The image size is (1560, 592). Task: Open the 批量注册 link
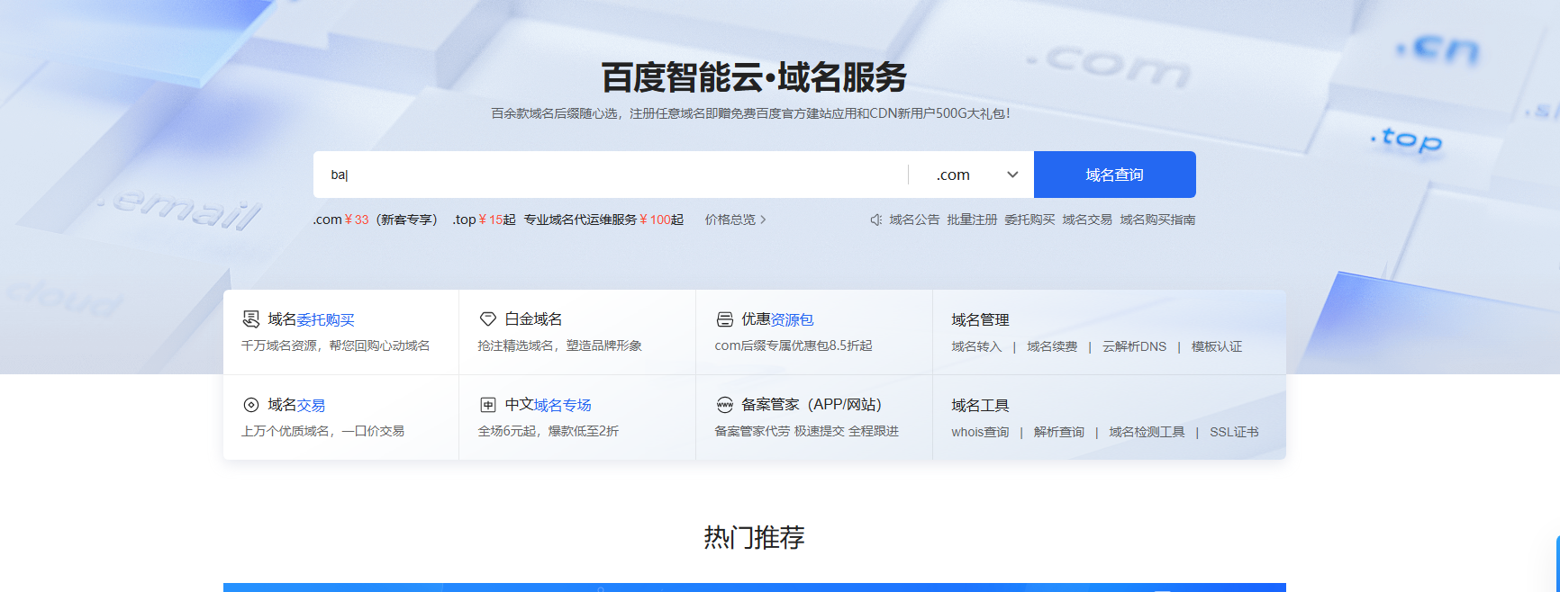(972, 220)
